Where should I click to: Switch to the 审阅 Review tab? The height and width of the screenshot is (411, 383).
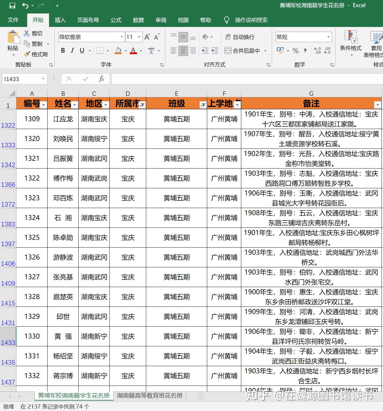pyautogui.click(x=161, y=20)
